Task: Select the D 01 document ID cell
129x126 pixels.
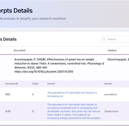Action: [8, 111]
